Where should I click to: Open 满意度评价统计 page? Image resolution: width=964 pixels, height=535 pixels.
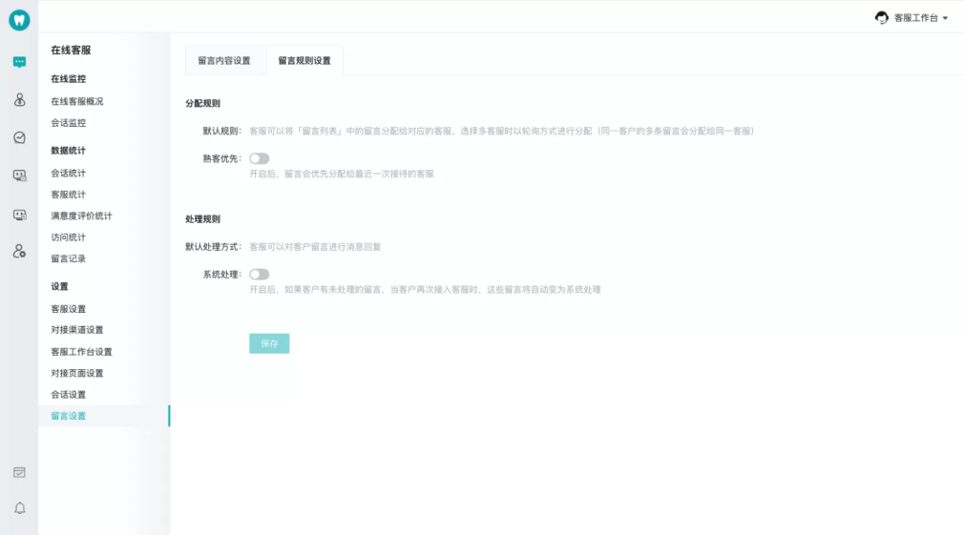81,216
